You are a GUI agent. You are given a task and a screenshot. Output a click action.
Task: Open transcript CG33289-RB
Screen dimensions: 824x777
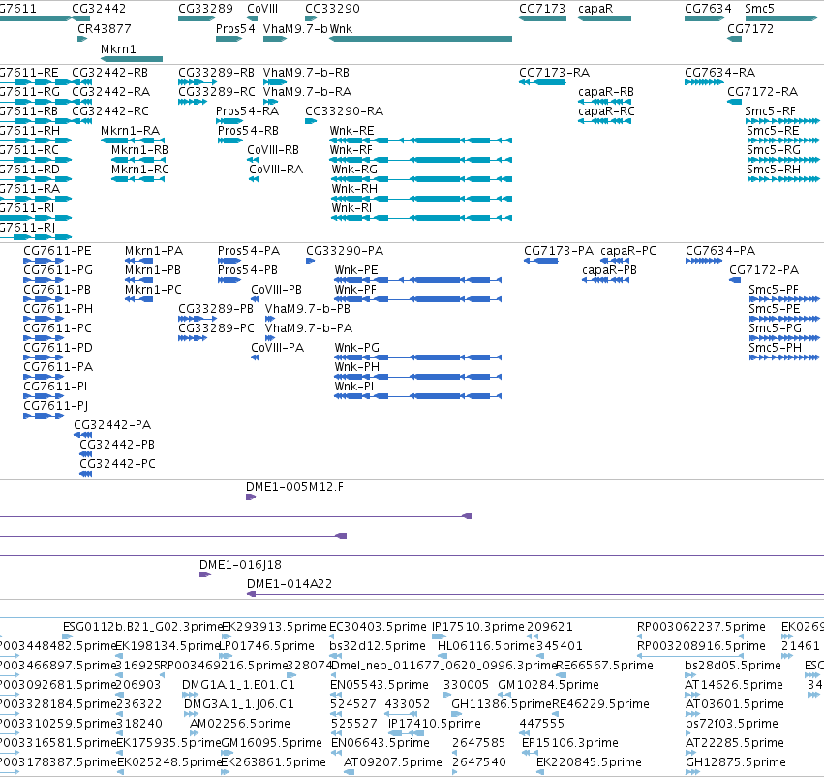216,72
